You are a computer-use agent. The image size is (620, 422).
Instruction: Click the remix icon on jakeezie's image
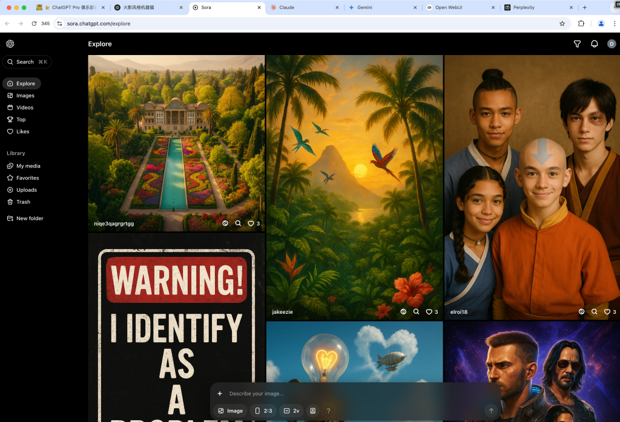[x=403, y=312]
